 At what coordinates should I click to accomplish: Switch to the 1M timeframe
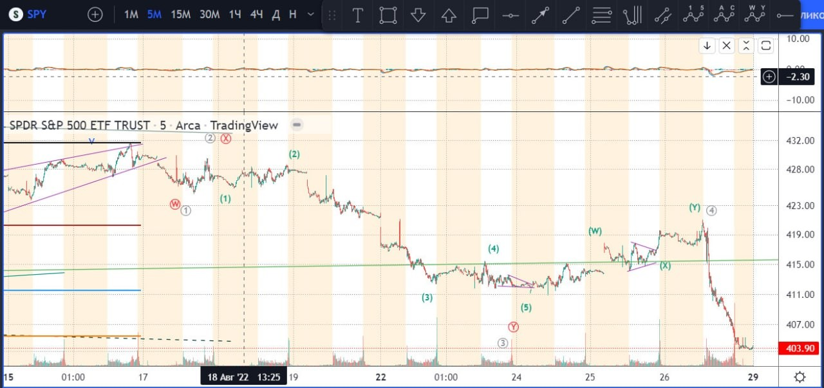point(131,14)
